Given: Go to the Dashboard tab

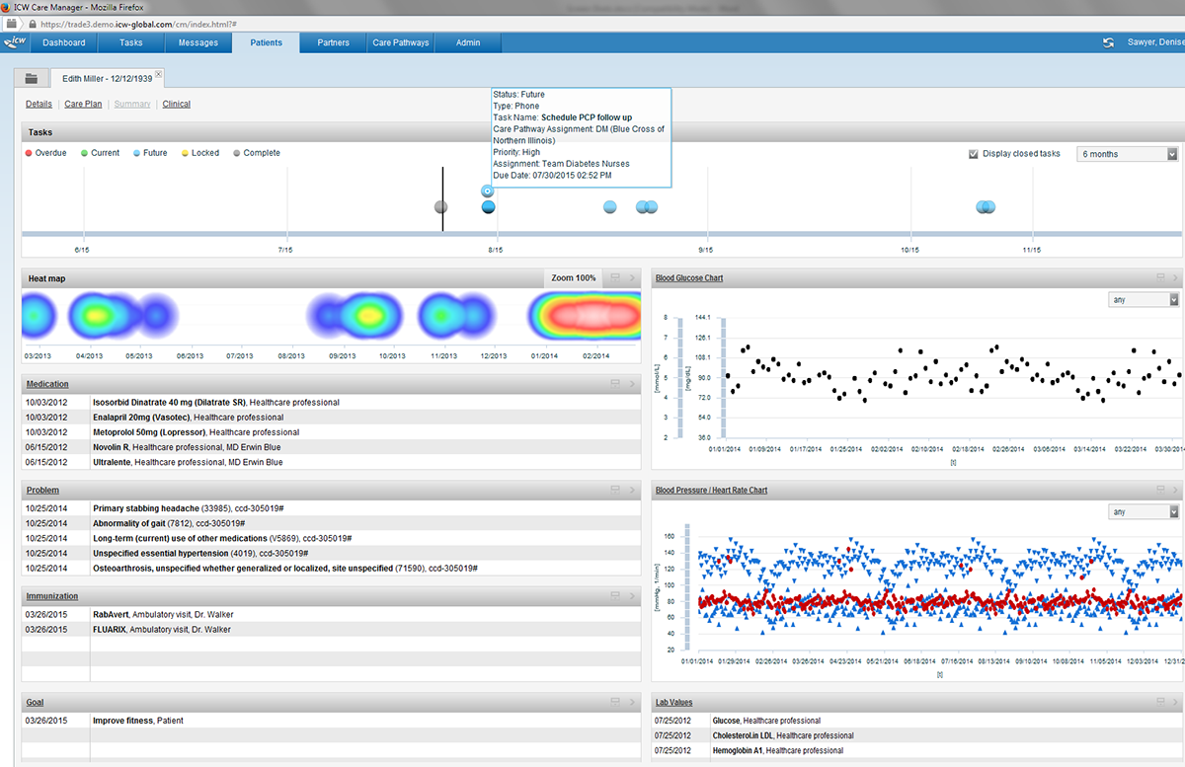Looking at the screenshot, I should pos(64,42).
